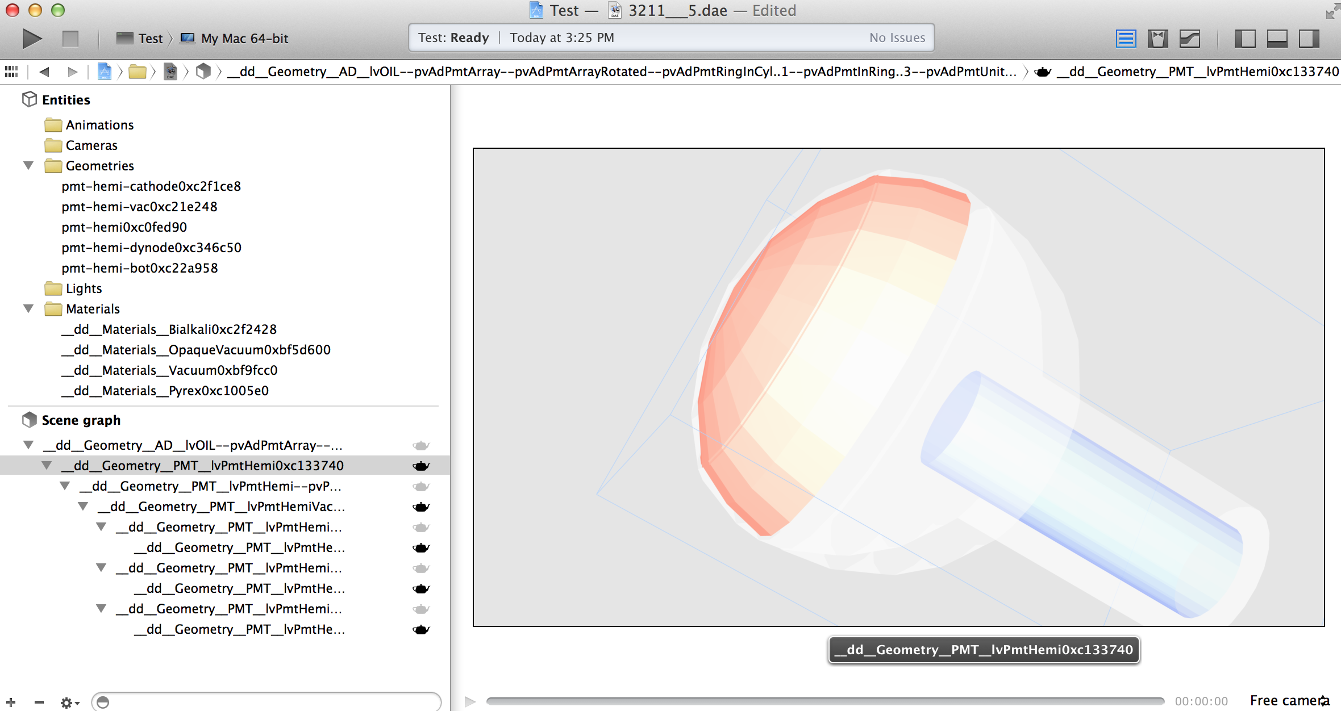This screenshot has width=1341, height=711.
Task: Click the project icon in jump bar
Action: coord(105,72)
